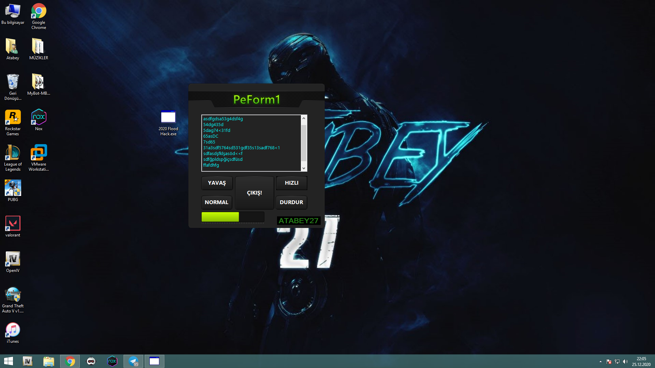Viewport: 655px width, 368px height.
Task: Launch iTunes desktop shortcut
Action: pos(13,333)
